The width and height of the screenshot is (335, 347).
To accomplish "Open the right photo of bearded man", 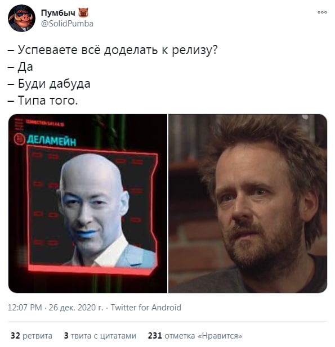I will 248,204.
